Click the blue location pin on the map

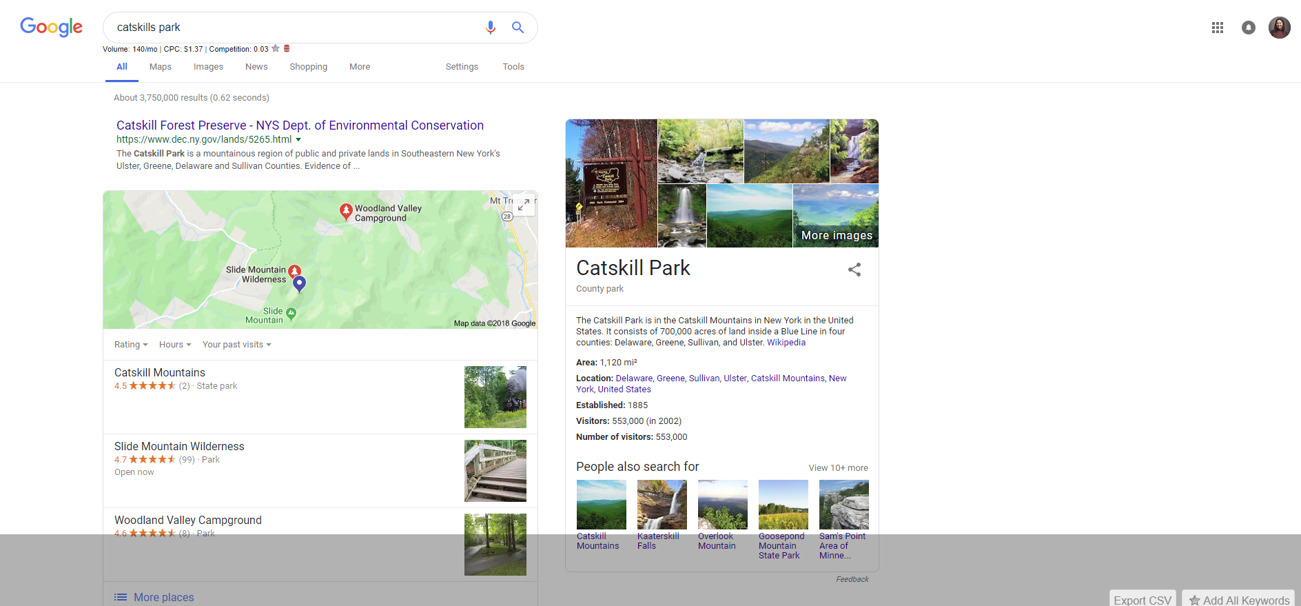tap(299, 283)
